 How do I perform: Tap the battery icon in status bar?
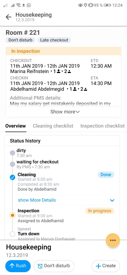(x=108, y=5)
